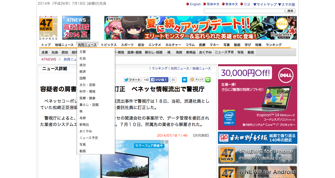Click the MapleStory advertisement banner
The height and width of the screenshot is (178, 335).
[x=200, y=28]
